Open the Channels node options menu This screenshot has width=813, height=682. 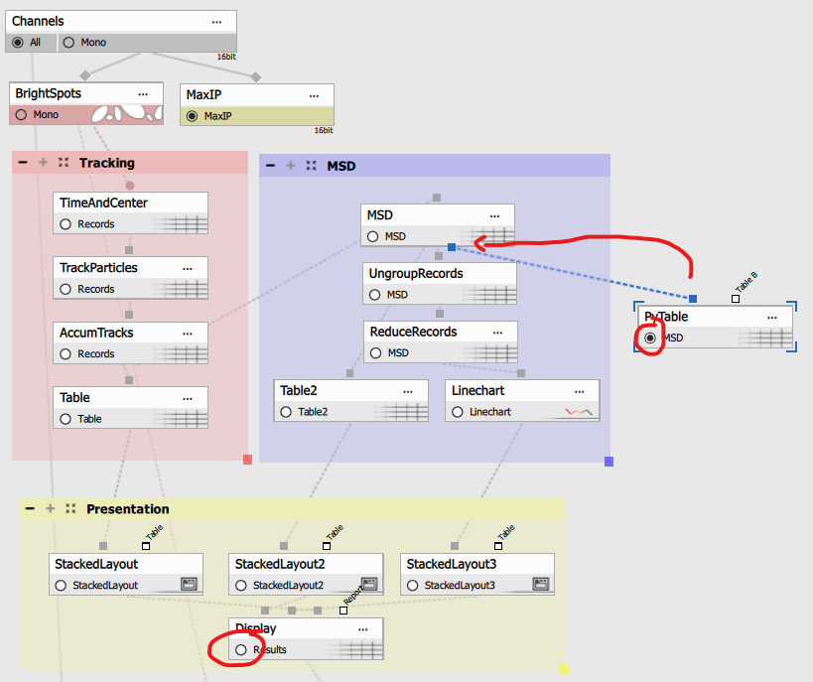coord(216,21)
